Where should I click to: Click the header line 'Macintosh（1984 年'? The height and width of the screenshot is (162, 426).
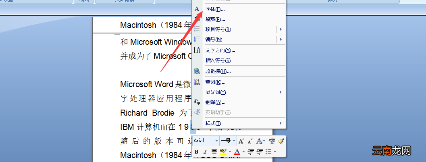coord(156,25)
